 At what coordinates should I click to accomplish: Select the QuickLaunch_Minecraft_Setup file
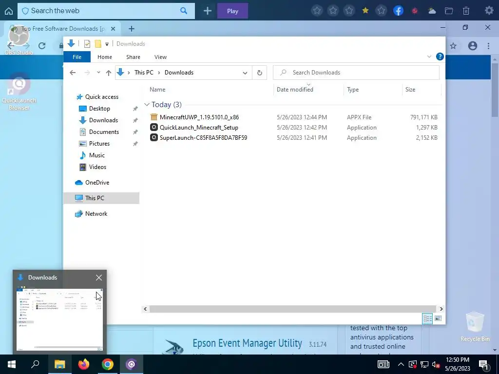point(199,128)
